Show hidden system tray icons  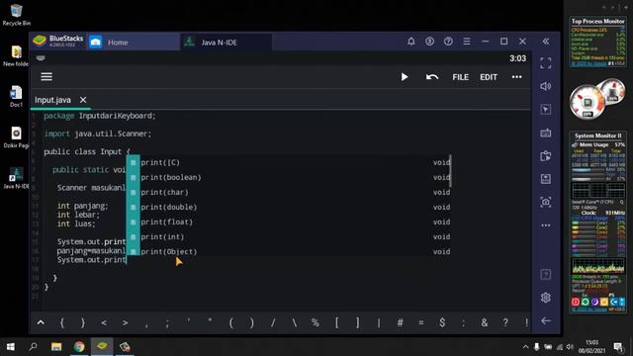click(x=525, y=347)
